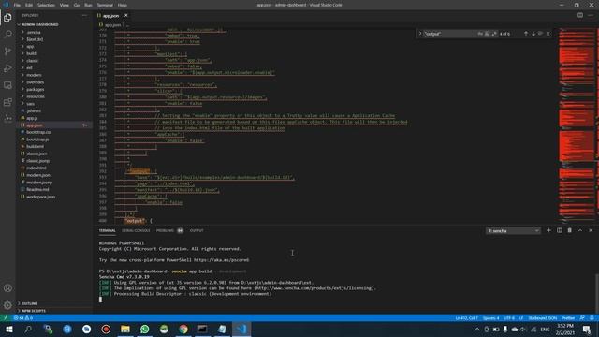Click the remote window indicator in status bar
The image size is (599, 337).
[x=6, y=318]
